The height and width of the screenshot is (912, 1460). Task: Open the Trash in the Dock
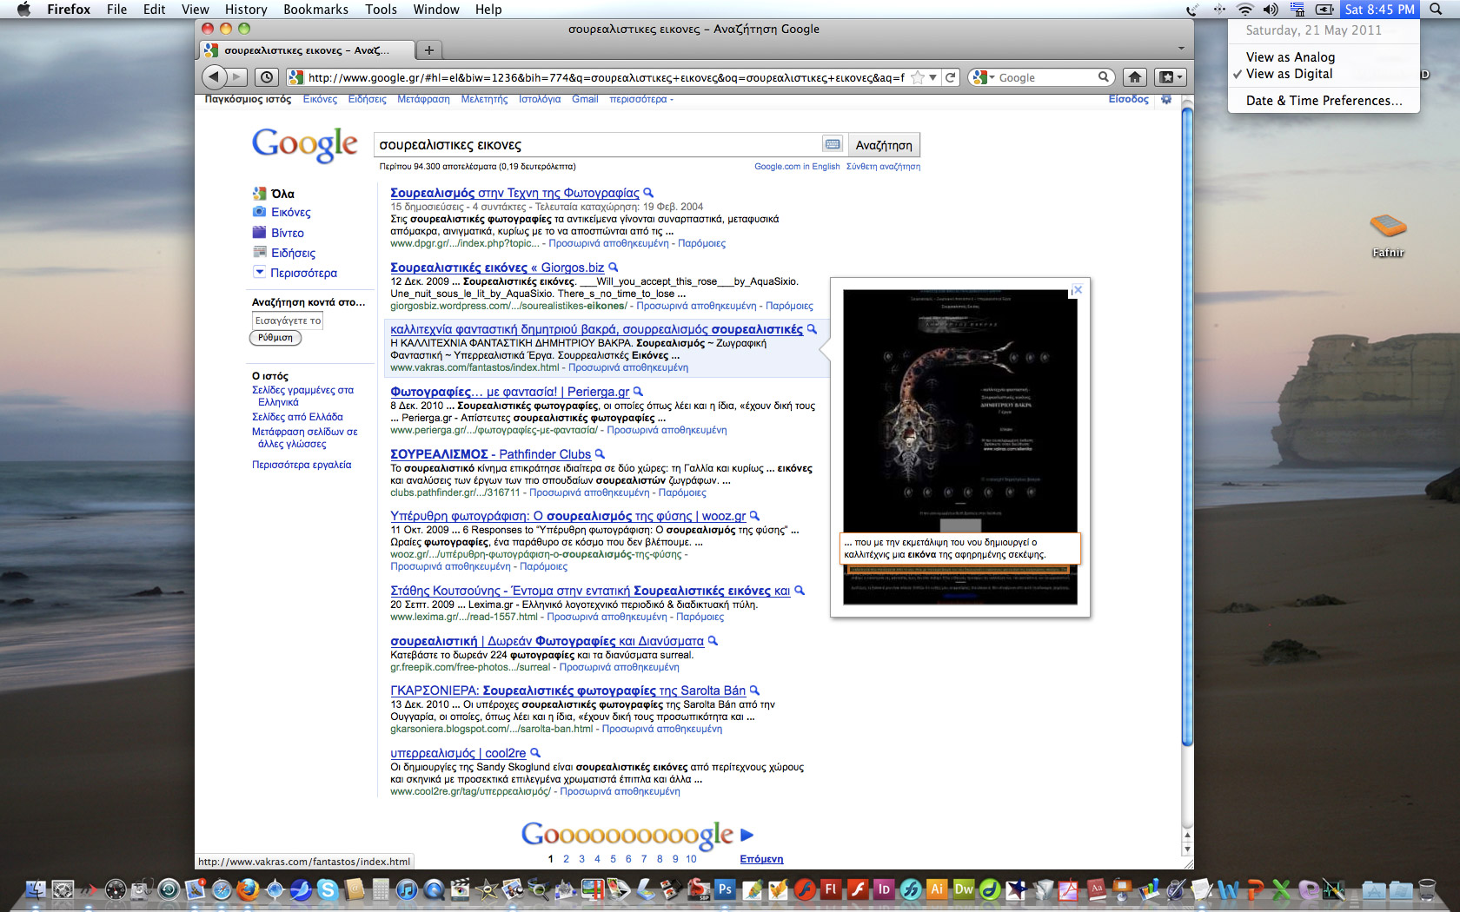1427,889
